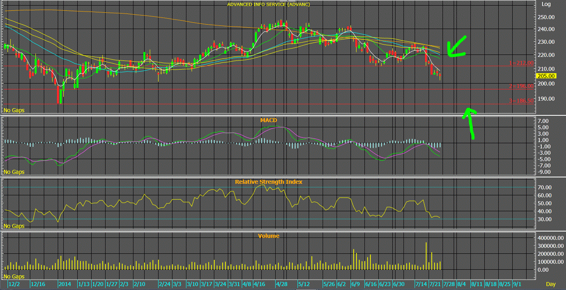Click the Volume panel title
Viewport: 566px width, 290px height.
click(x=268, y=236)
